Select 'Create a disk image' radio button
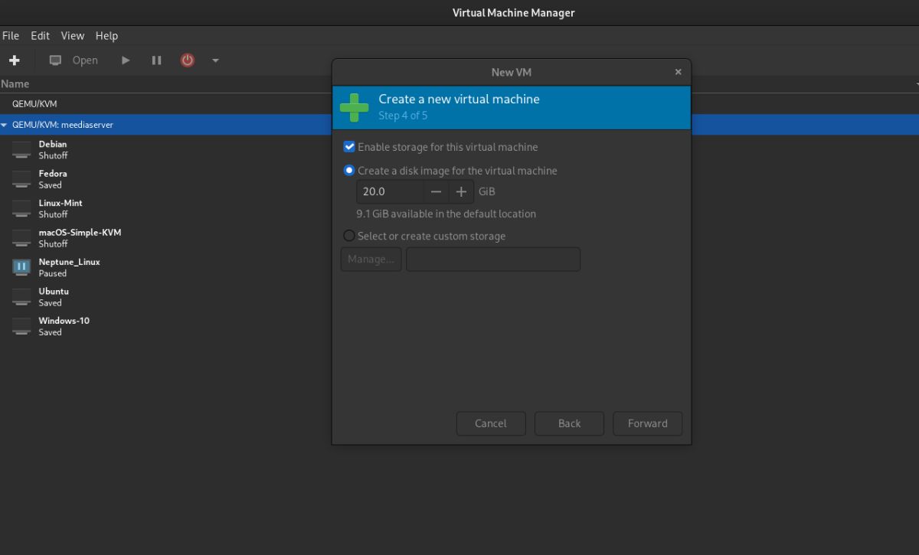The image size is (919, 555). tap(349, 170)
